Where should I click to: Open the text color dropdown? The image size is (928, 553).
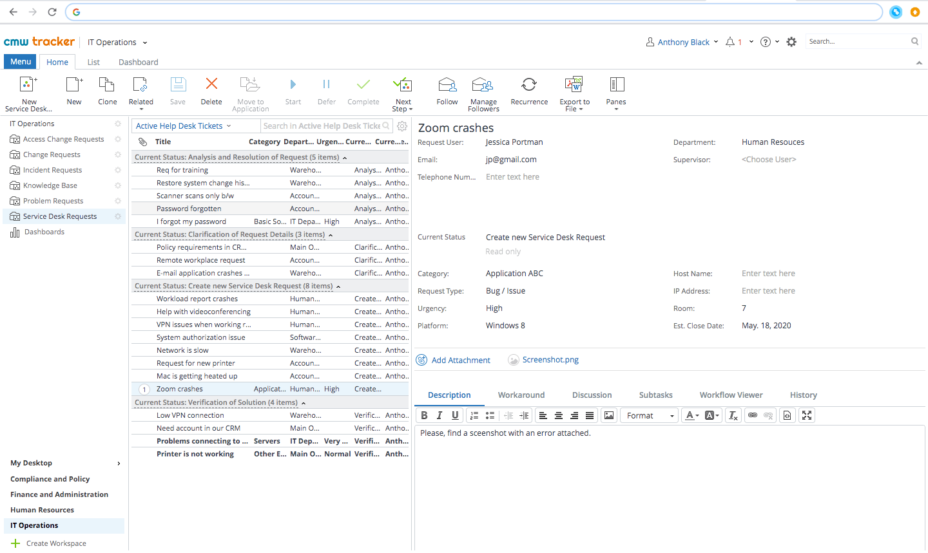[x=692, y=415]
